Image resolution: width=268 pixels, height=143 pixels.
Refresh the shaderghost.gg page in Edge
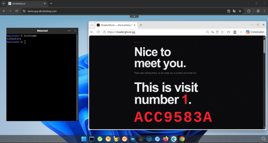98,32
